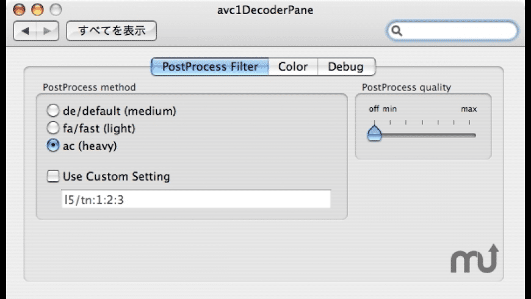Focus the toolbar search field
Screen dimensions: 531x299
pos(458,31)
